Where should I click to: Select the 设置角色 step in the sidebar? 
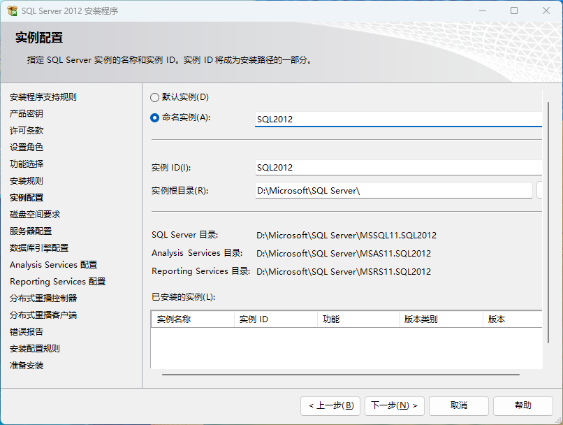(x=27, y=147)
